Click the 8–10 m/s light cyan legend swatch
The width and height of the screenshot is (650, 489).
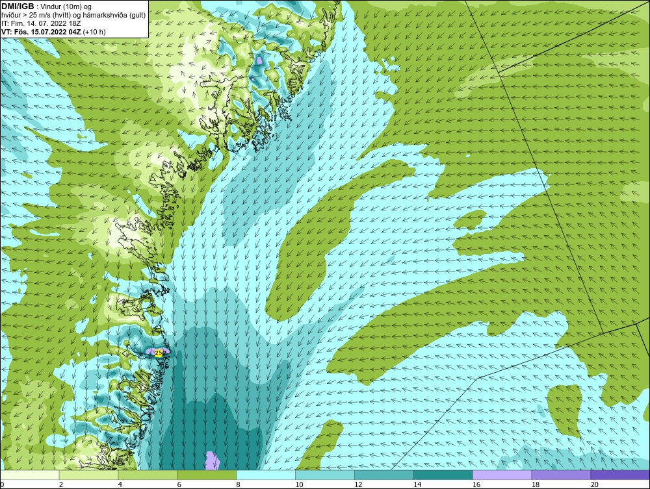pyautogui.click(x=266, y=475)
